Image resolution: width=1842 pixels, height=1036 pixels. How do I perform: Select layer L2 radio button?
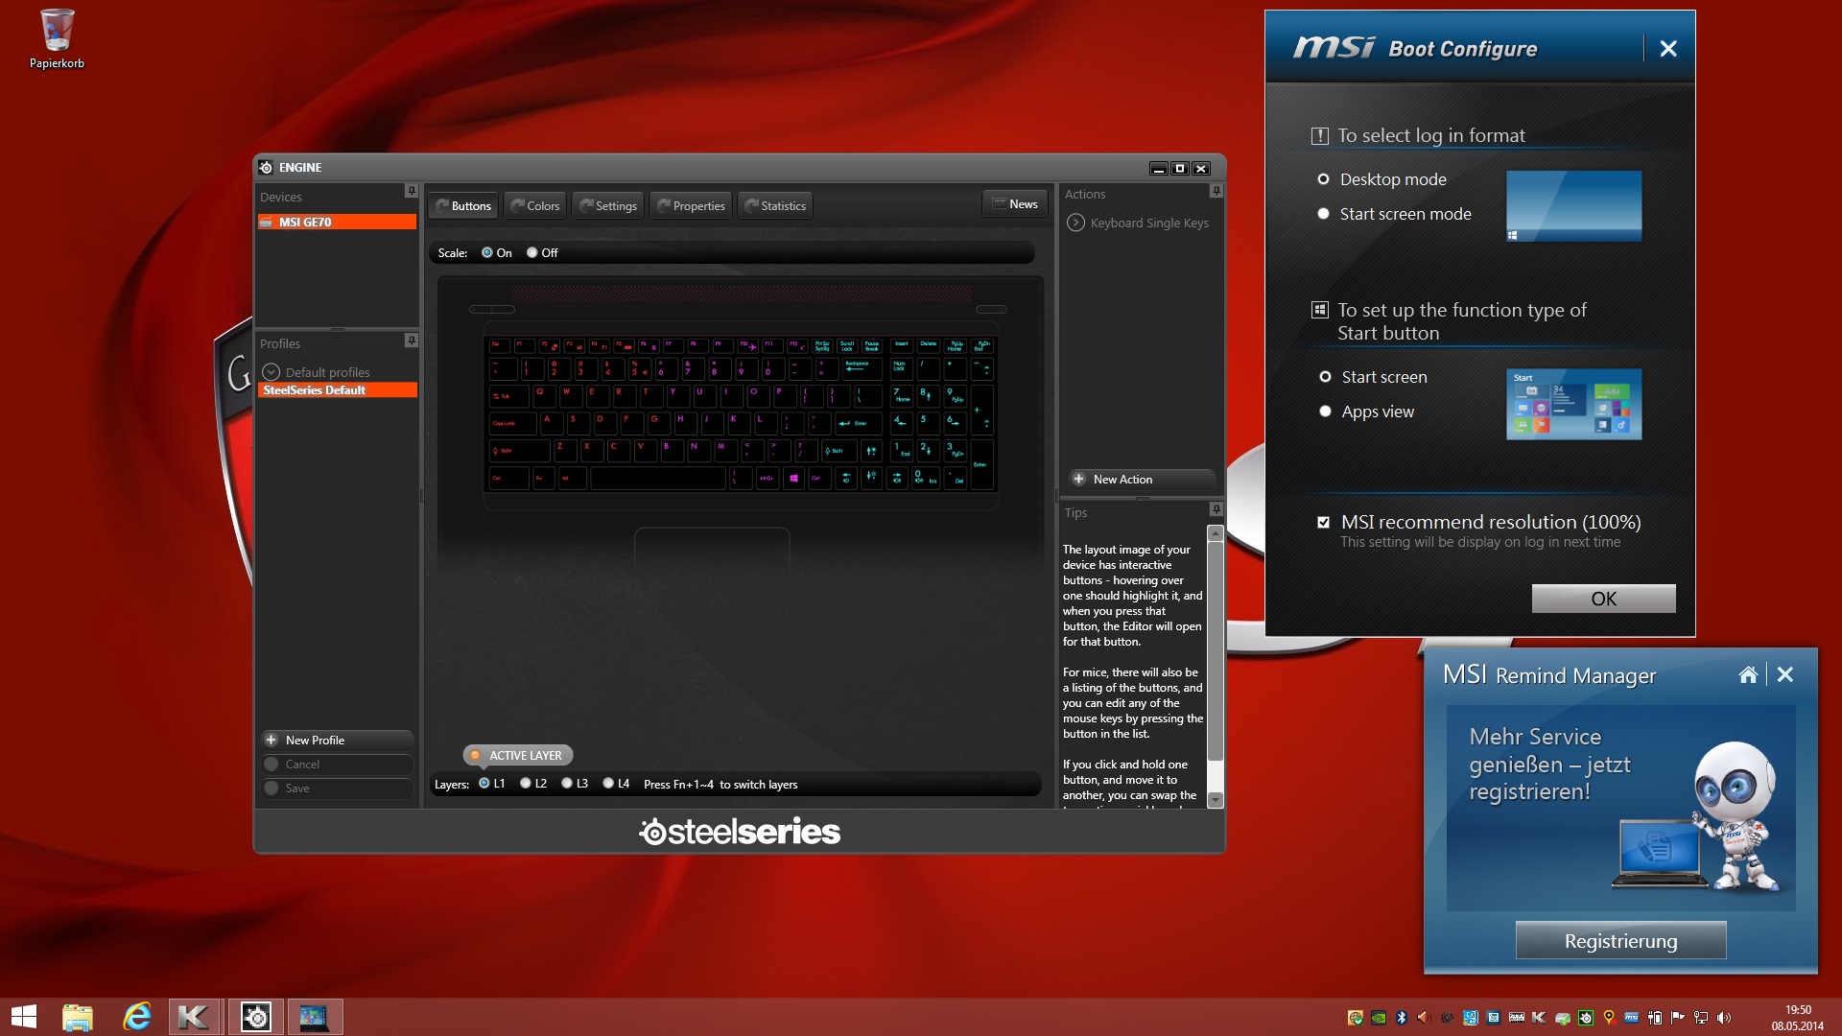(526, 784)
